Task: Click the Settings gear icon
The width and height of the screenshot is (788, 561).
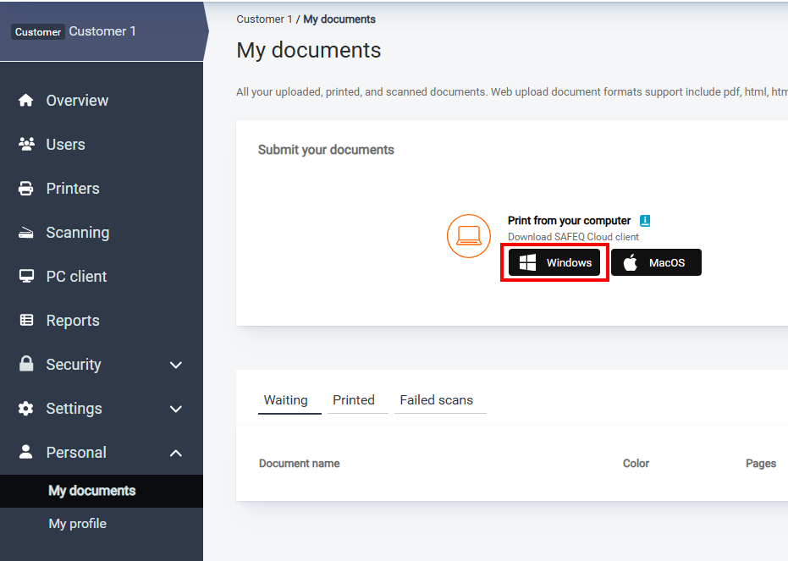Action: pos(26,409)
